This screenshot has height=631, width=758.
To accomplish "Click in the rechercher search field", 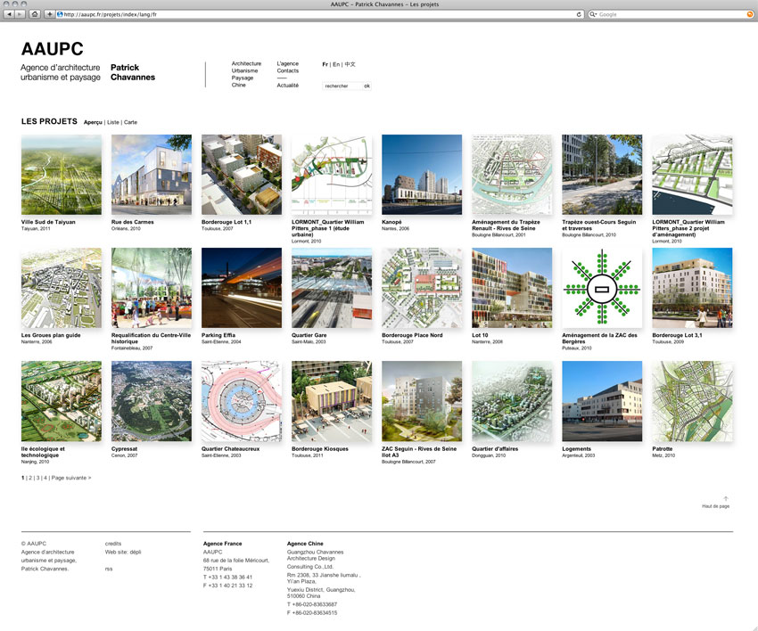I will pos(342,86).
